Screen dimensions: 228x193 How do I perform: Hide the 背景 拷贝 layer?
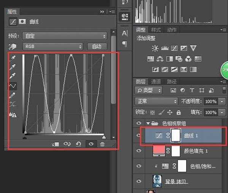139,181
